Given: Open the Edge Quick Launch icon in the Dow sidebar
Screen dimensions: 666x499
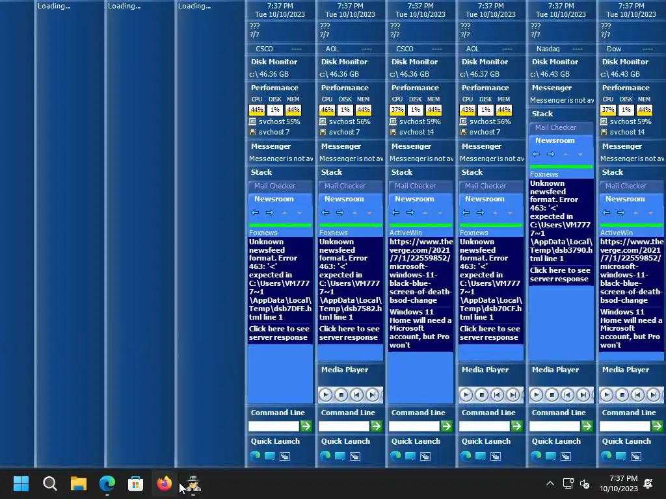Looking at the screenshot, I should [x=606, y=455].
